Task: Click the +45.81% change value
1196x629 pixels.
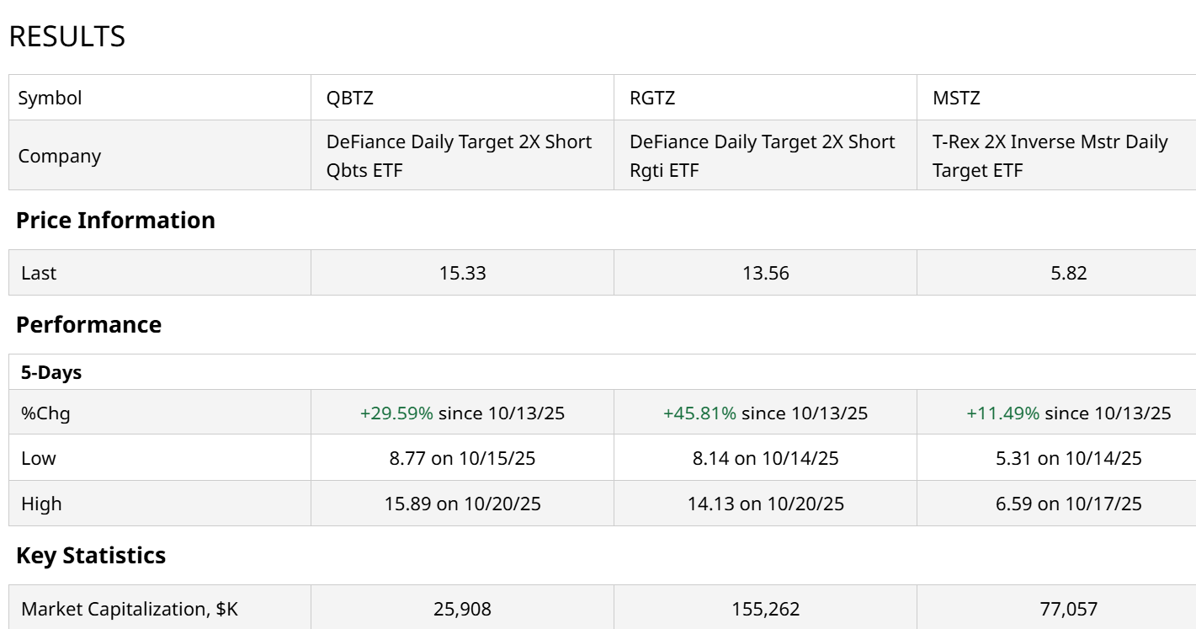Action: (699, 413)
